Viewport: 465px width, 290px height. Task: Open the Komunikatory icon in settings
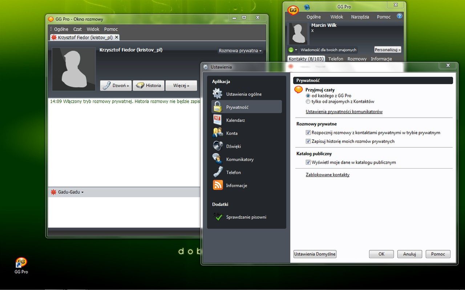pyautogui.click(x=218, y=159)
